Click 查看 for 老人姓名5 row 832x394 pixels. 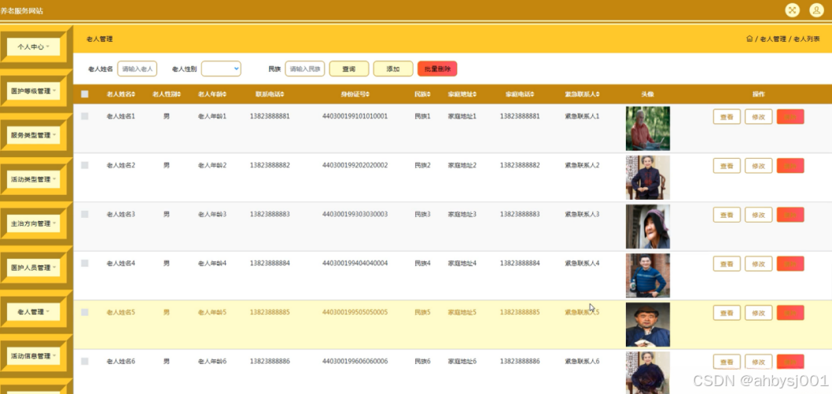(x=727, y=313)
